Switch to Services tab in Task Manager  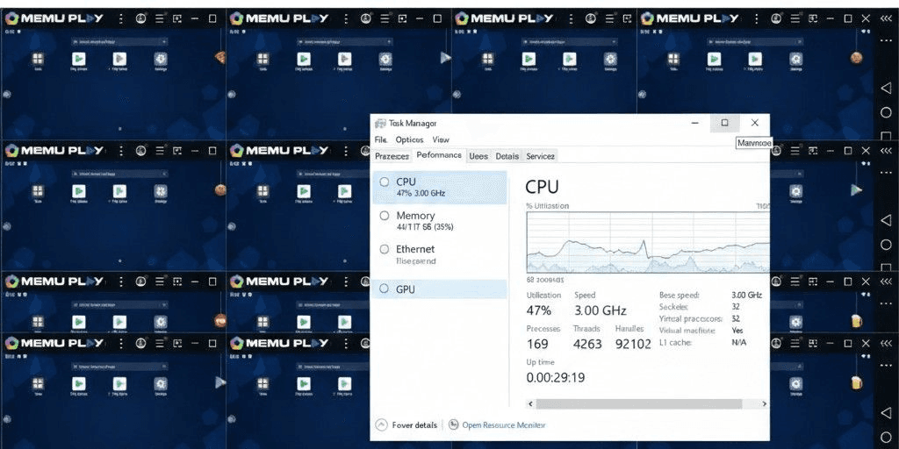click(x=540, y=156)
